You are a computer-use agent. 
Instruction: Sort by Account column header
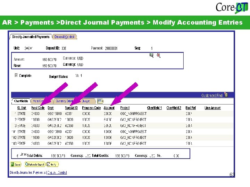pos(109,108)
